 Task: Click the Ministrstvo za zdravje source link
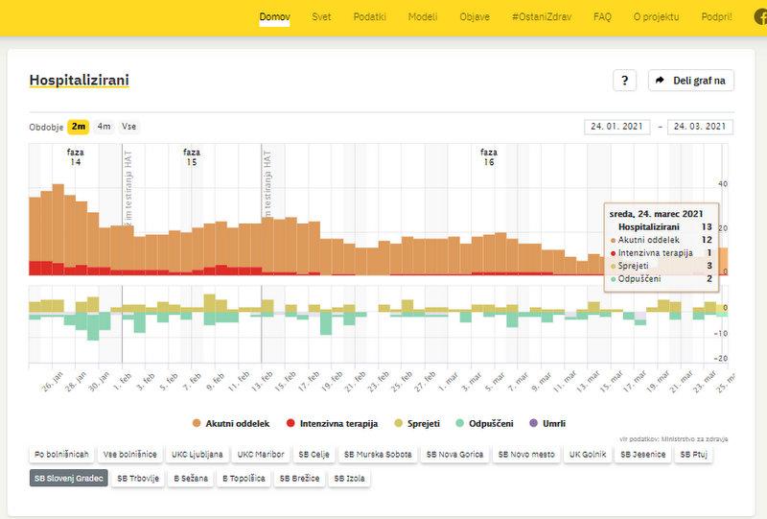point(697,437)
